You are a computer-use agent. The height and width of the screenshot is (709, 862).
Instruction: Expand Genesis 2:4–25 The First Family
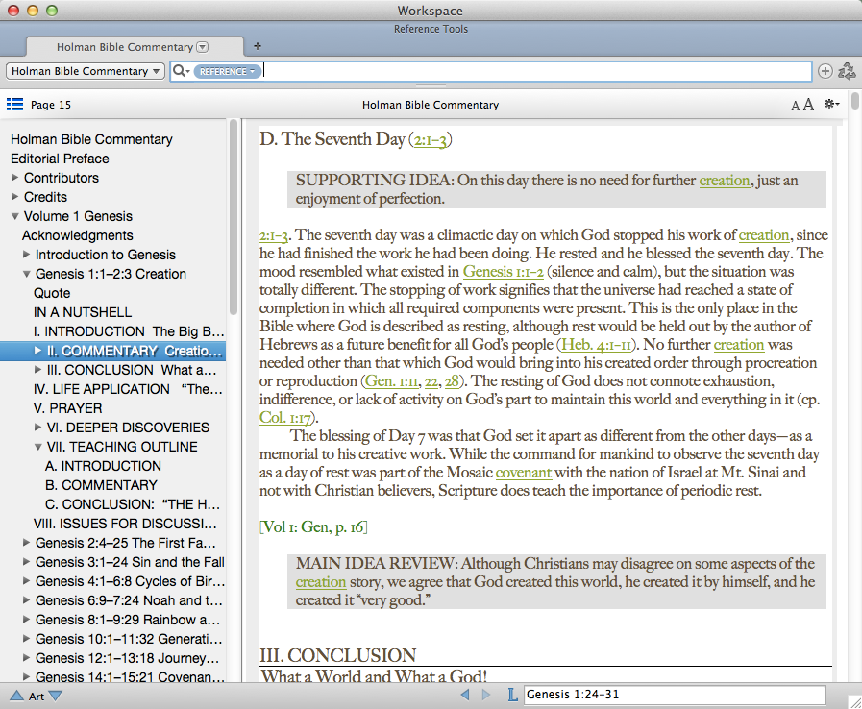coord(26,543)
